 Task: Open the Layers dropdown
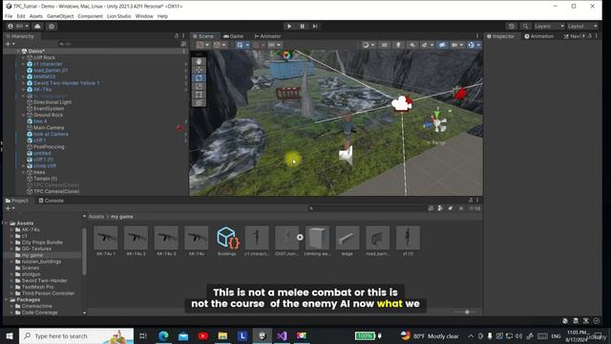point(549,26)
